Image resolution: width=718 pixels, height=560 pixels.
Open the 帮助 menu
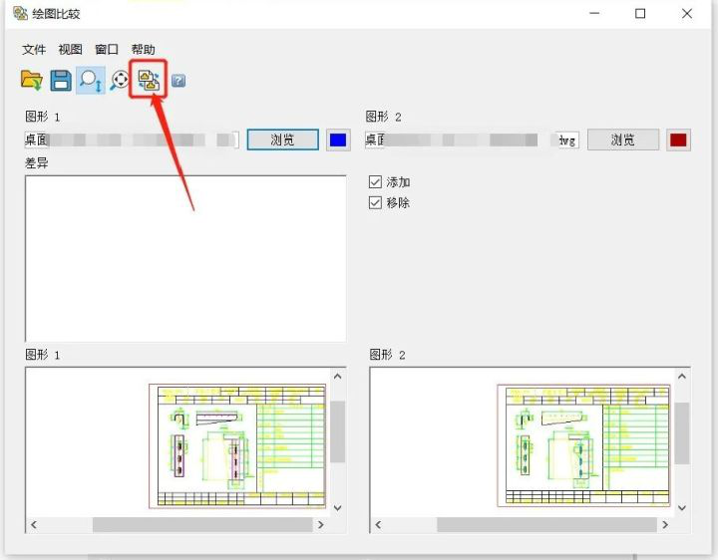[143, 50]
